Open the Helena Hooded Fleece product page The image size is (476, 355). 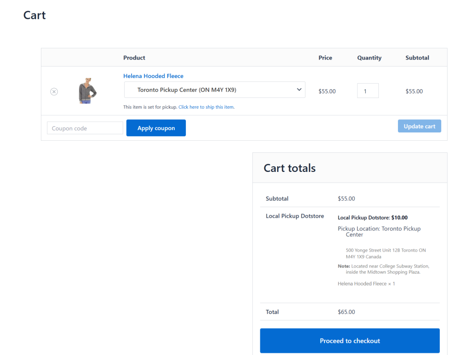coord(153,76)
